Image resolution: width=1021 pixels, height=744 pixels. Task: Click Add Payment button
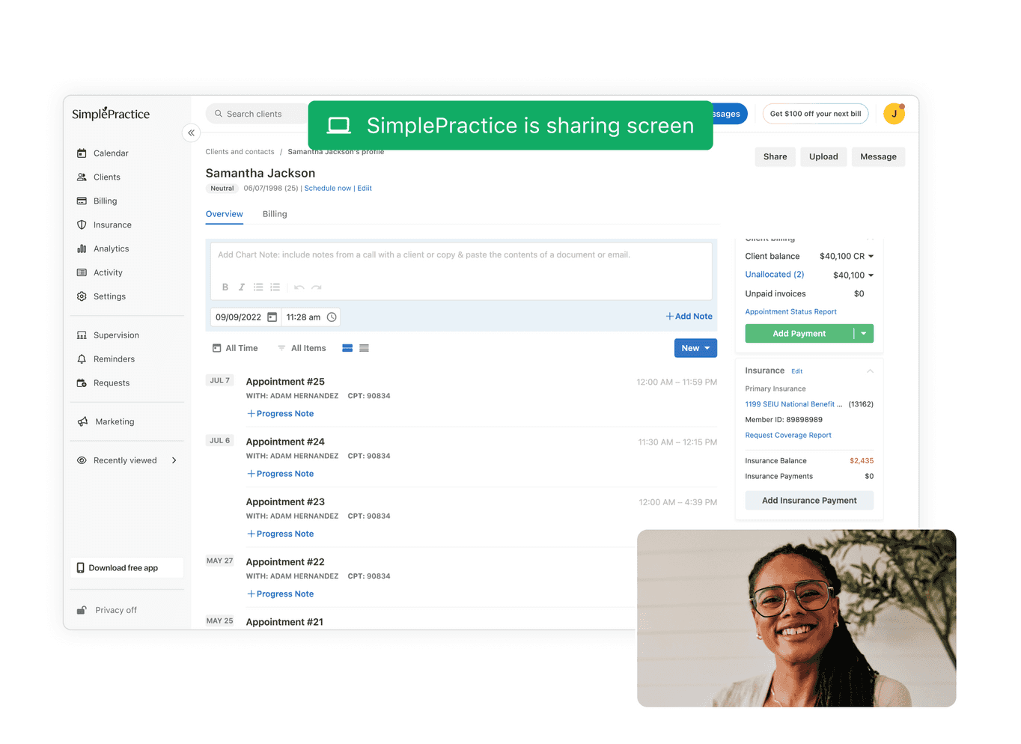[799, 334]
